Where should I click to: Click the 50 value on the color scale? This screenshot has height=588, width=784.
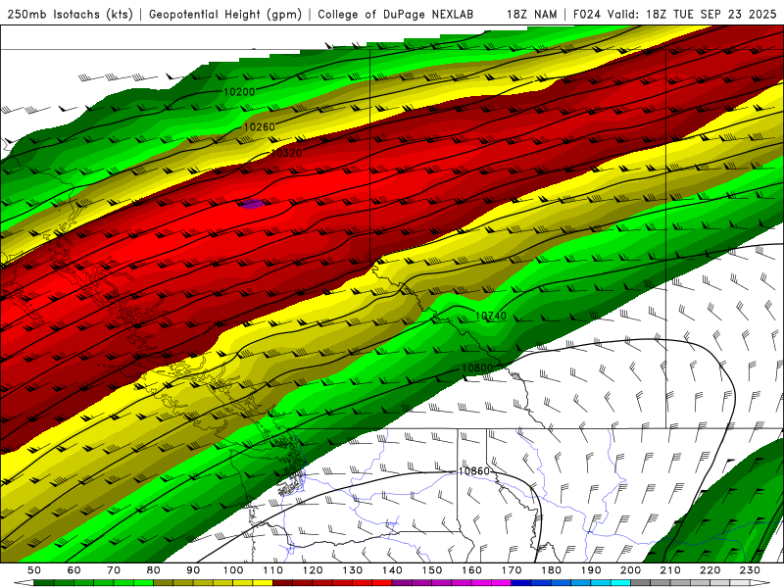34,570
